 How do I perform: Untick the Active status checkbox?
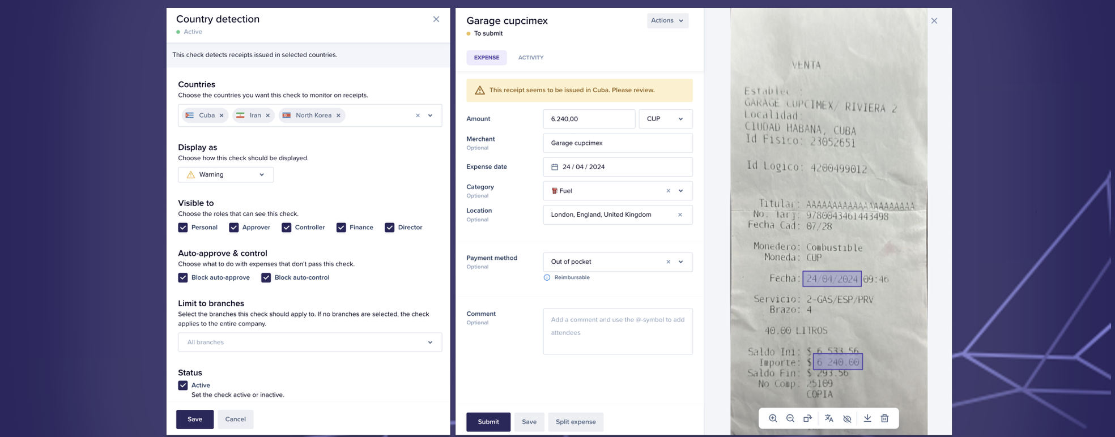pyautogui.click(x=183, y=385)
